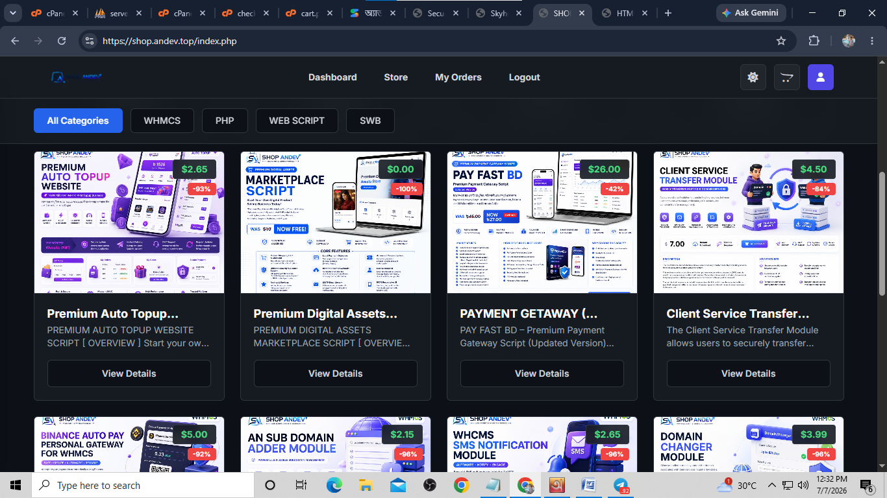Open OBS Studio from the taskbar
The width and height of the screenshot is (887, 498).
click(x=429, y=485)
